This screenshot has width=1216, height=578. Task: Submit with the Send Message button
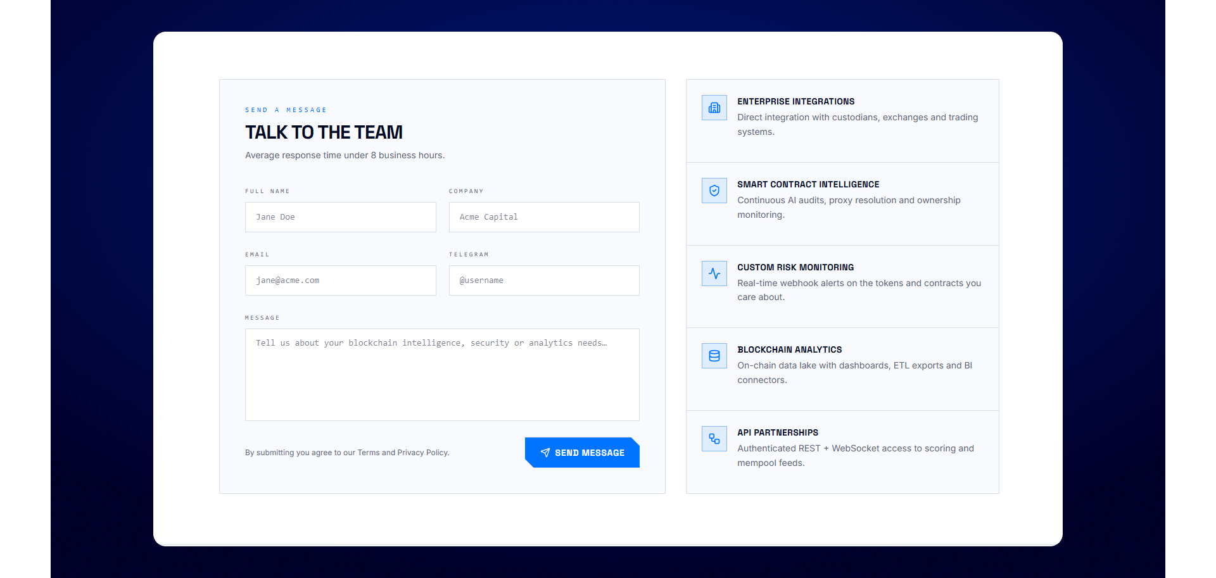[x=582, y=453]
